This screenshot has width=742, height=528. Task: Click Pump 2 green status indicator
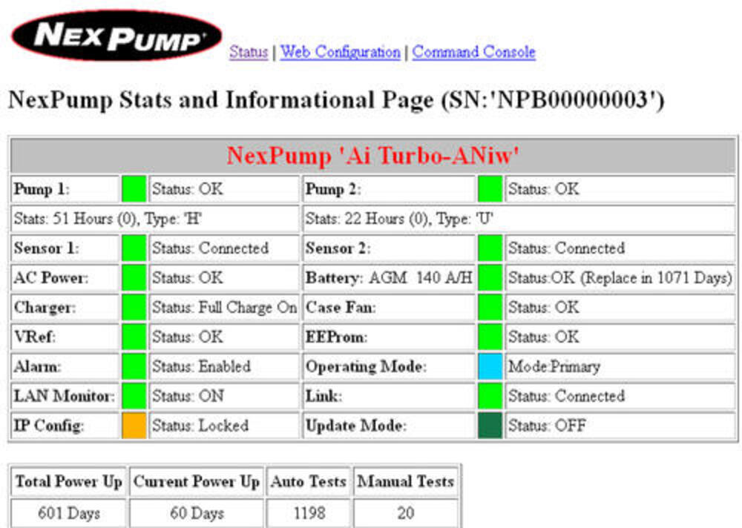490,189
